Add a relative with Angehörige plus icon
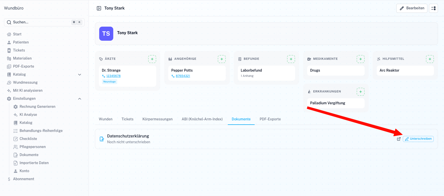The height and width of the screenshot is (196, 444). (222, 59)
